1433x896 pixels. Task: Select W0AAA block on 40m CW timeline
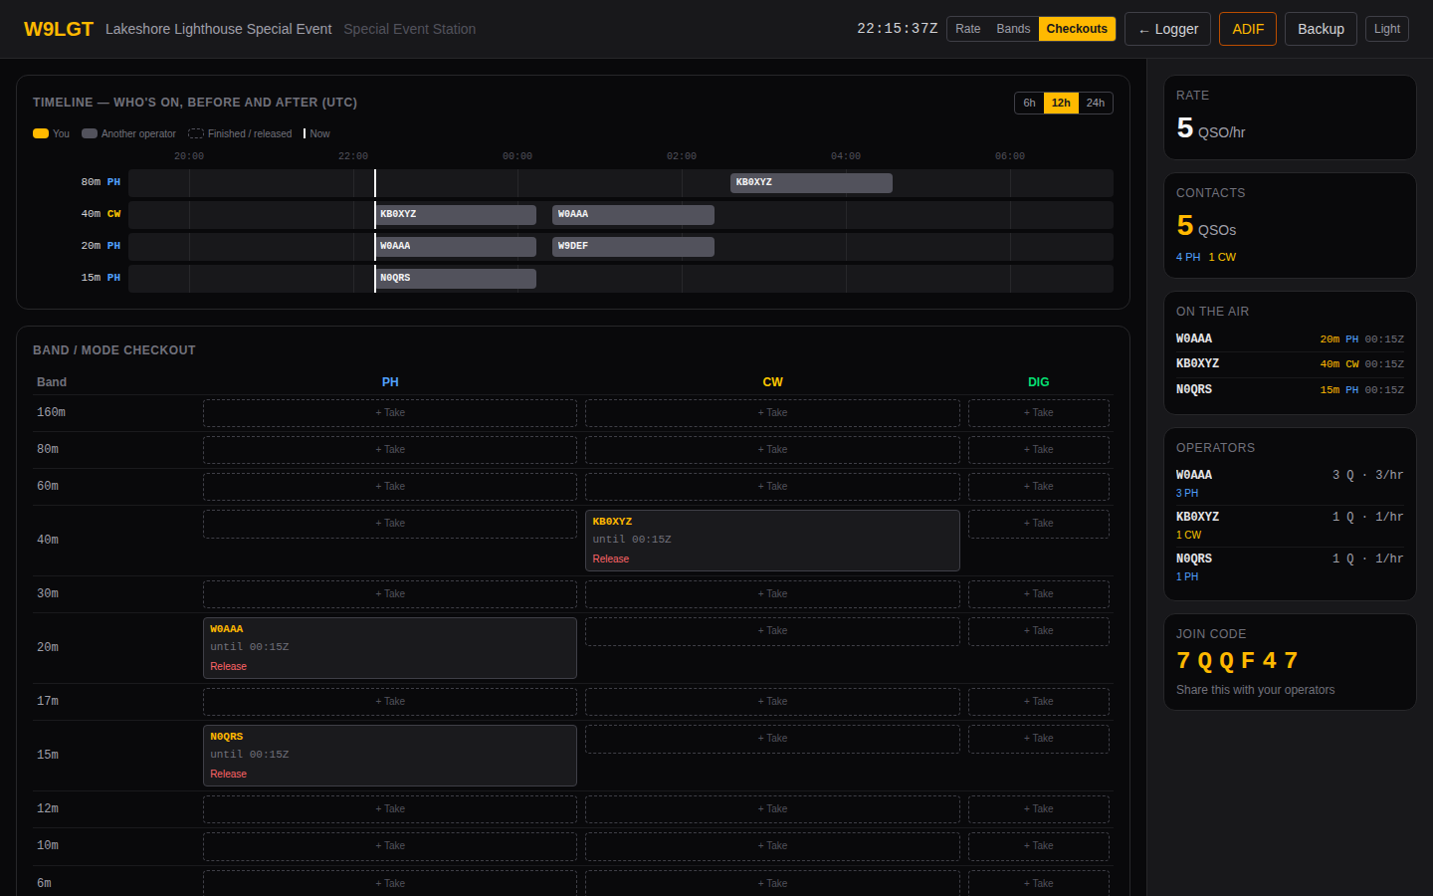(x=633, y=215)
